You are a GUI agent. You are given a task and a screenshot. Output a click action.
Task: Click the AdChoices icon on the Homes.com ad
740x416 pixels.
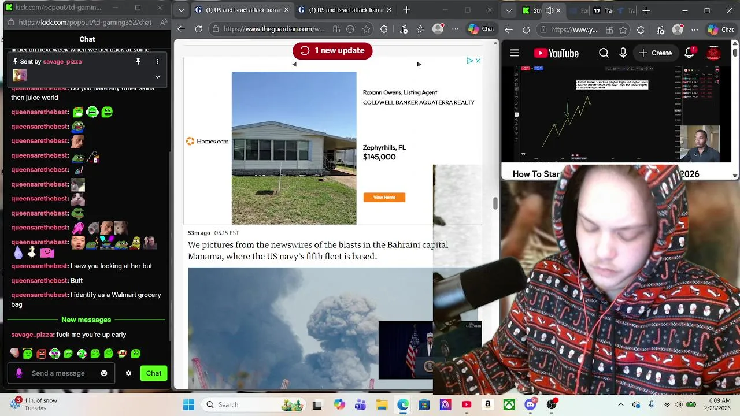pyautogui.click(x=470, y=61)
